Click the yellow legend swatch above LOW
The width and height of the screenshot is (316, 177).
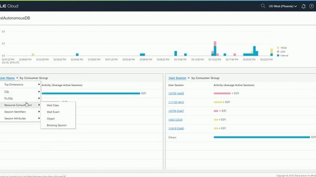(278, 48)
